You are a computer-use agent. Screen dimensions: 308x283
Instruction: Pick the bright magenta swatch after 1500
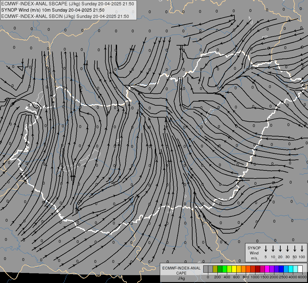click(x=267, y=269)
